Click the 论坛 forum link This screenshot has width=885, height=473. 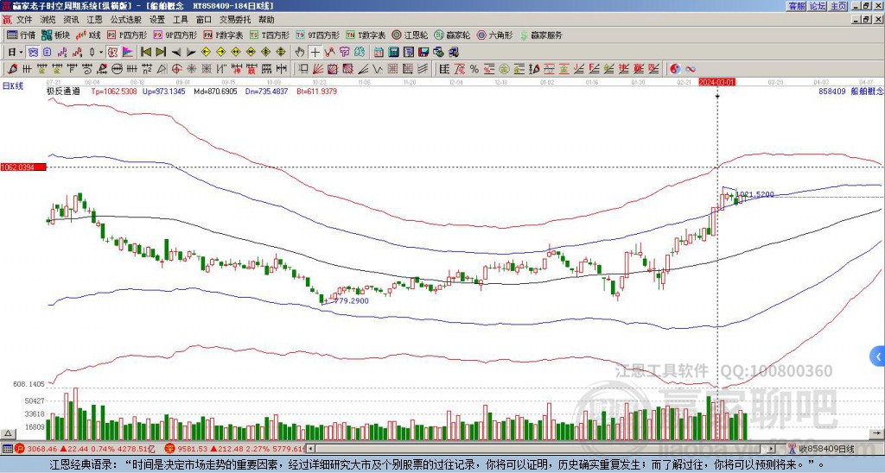[x=818, y=6]
